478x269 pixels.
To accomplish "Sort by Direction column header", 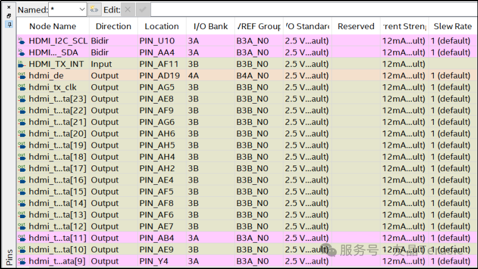I will [114, 26].
